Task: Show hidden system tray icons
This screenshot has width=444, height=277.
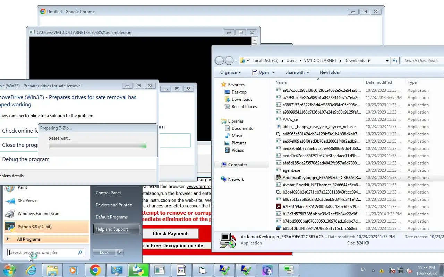Action: click(x=373, y=270)
